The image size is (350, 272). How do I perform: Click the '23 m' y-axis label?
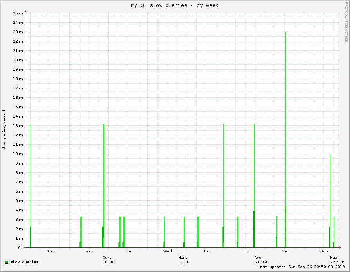pyautogui.click(x=18, y=32)
